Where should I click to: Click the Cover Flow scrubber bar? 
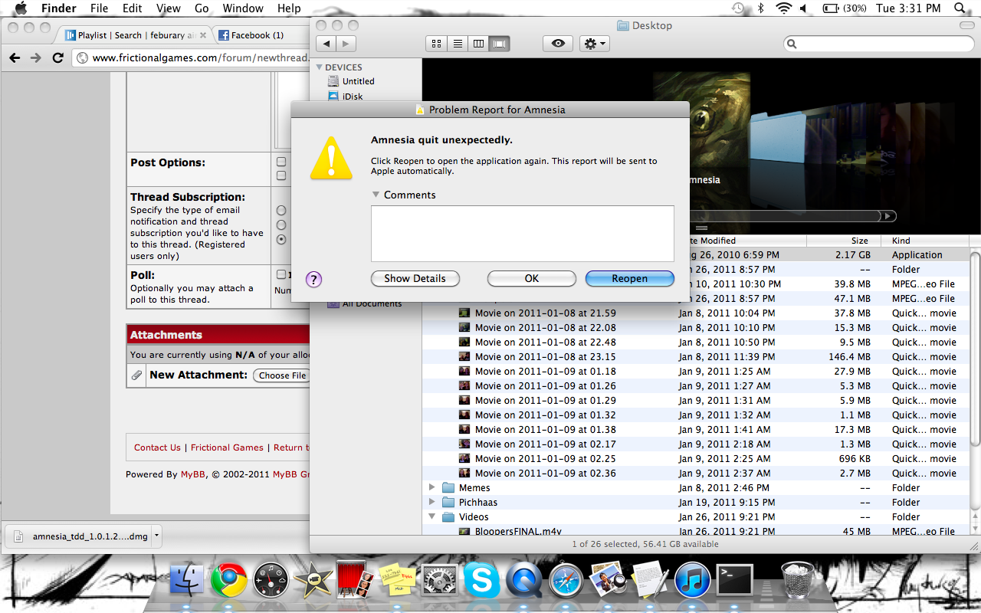click(789, 216)
